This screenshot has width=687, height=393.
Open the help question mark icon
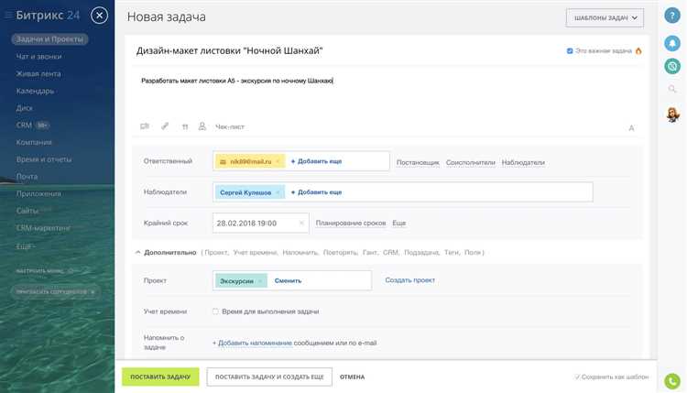pyautogui.click(x=672, y=16)
